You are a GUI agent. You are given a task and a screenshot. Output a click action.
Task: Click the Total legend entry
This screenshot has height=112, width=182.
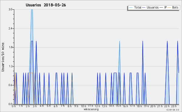pyautogui.click(x=135, y=8)
